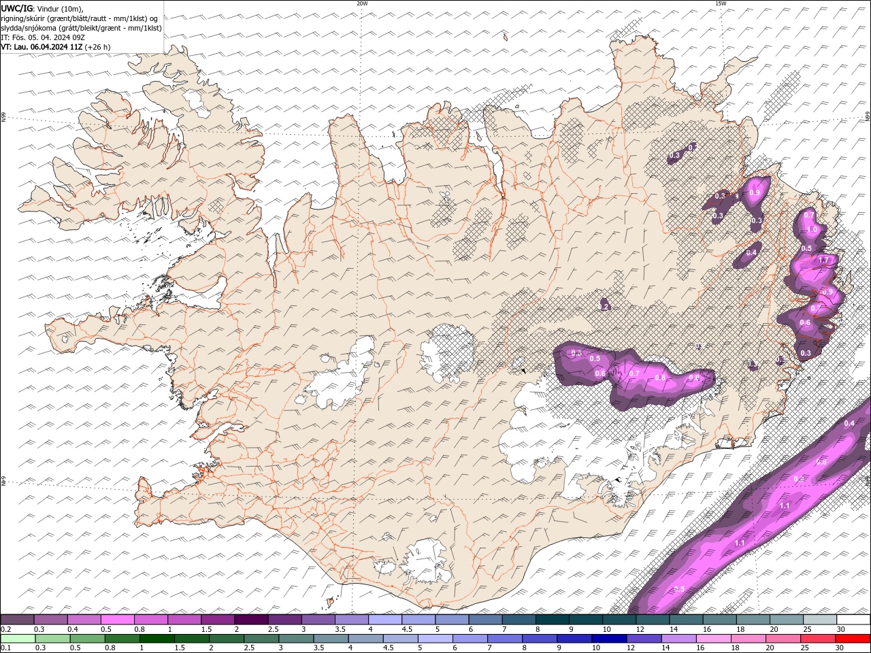Click the snow scale swatch labeled 18
Viewport: 871px width, 653px height.
[x=753, y=620]
